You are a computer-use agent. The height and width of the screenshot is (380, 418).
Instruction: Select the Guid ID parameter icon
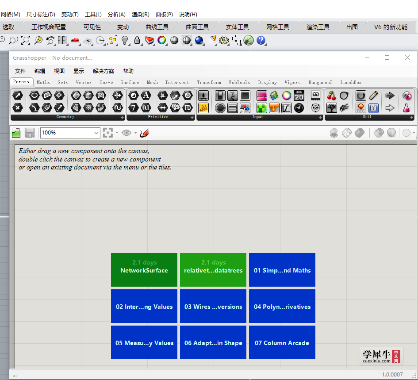(188, 108)
